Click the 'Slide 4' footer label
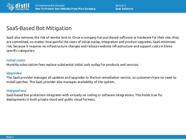 click(10, 137)
